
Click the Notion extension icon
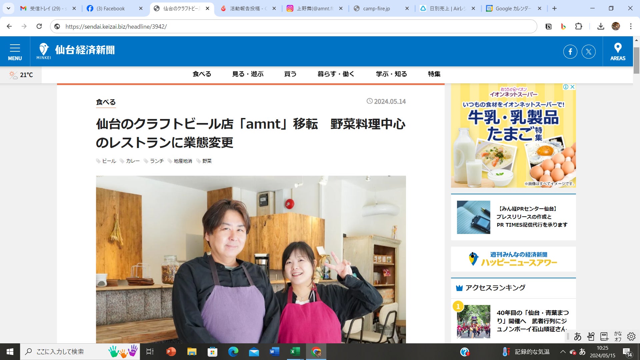548,26
